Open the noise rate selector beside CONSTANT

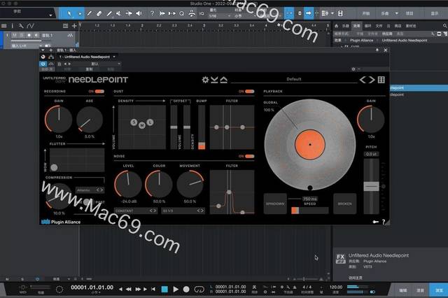(x=183, y=211)
